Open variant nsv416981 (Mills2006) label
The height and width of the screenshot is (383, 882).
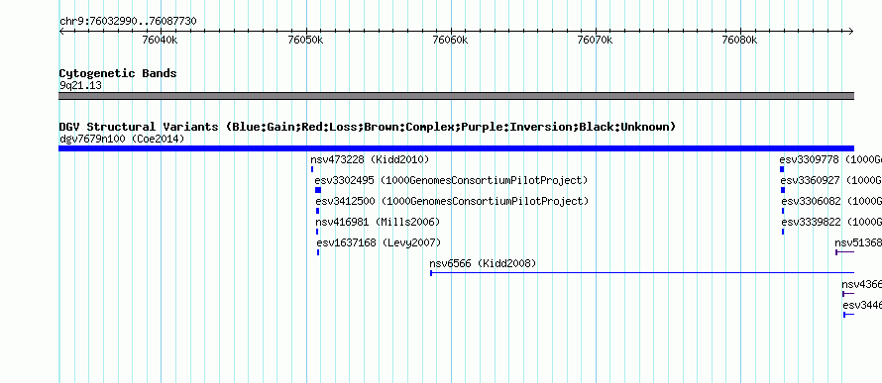(x=378, y=223)
